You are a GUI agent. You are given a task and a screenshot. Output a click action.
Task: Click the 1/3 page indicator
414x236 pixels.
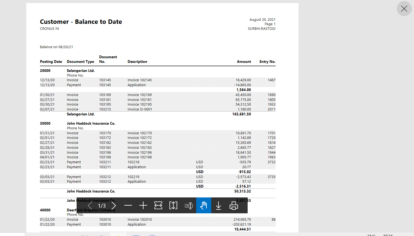(102, 205)
